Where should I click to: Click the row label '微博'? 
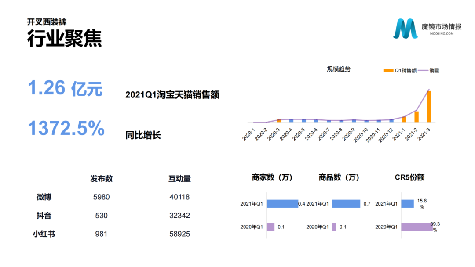tap(44, 197)
